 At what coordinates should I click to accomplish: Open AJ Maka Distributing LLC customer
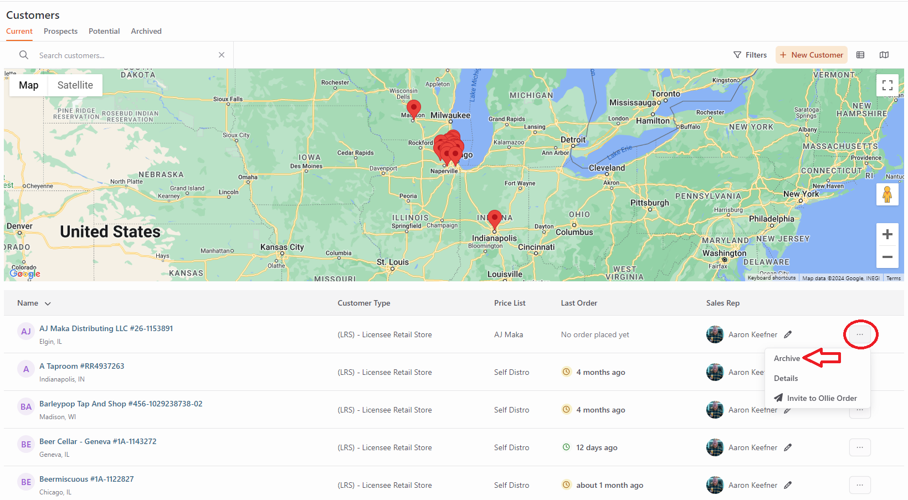[x=106, y=328]
